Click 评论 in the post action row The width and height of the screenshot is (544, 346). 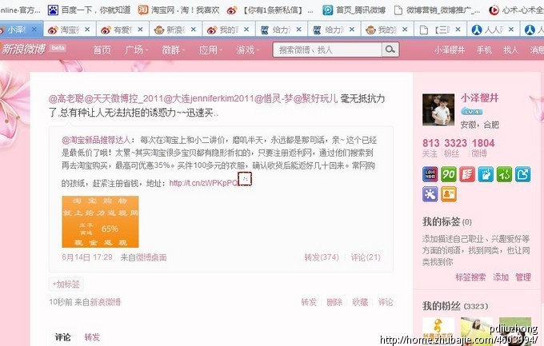[386, 302]
